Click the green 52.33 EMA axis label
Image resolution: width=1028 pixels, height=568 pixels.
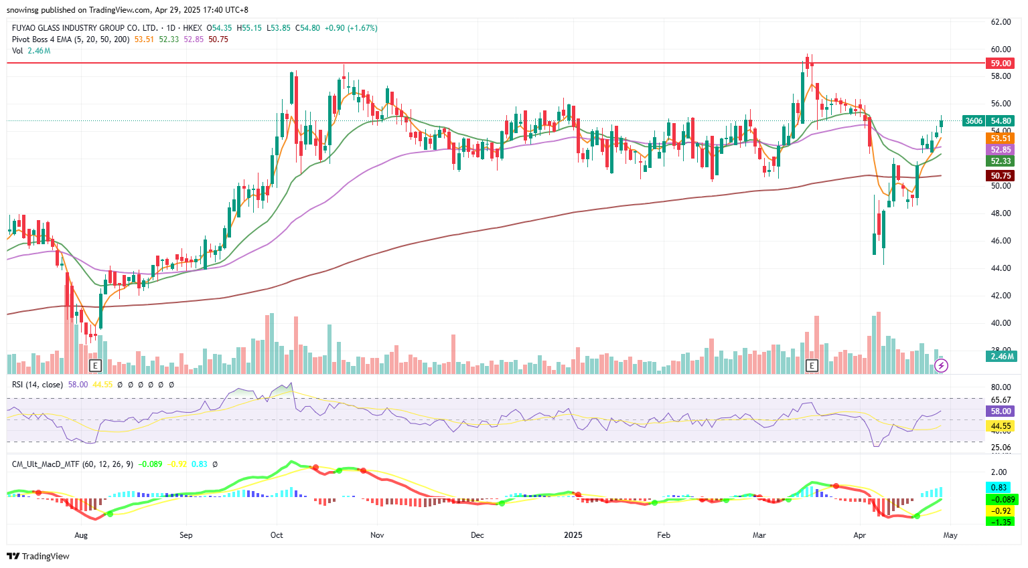1001,161
